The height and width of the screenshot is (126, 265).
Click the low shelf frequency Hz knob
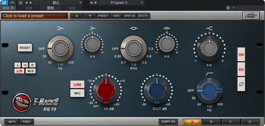tap(60, 49)
